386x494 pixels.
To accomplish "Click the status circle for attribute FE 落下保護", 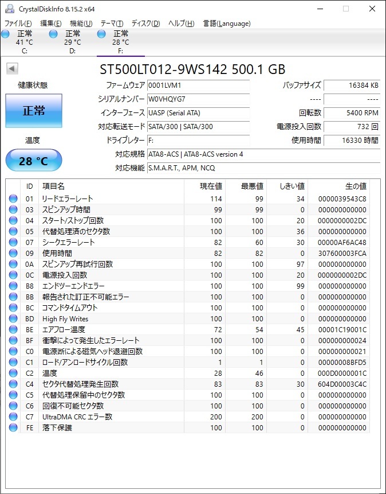I will tap(13, 427).
